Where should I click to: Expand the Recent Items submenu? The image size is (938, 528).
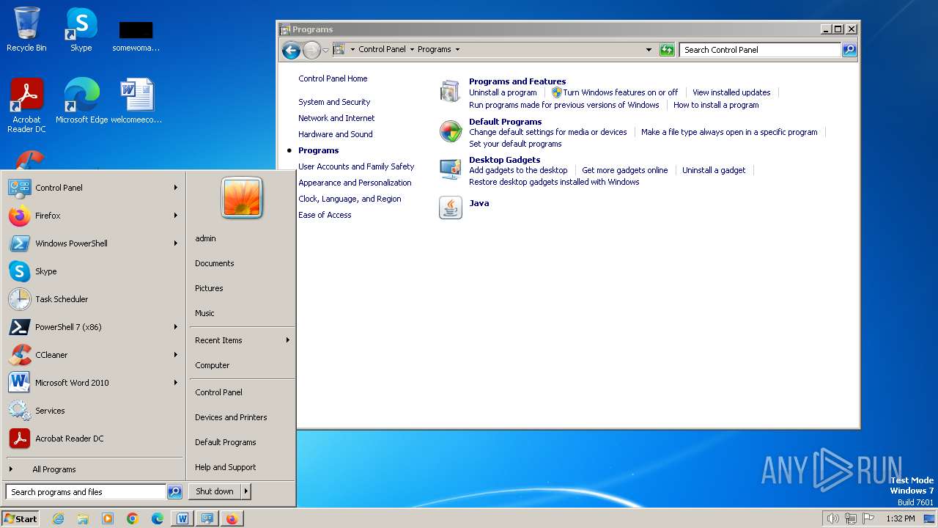pos(242,340)
